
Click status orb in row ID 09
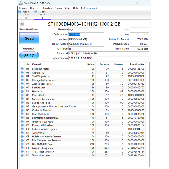(22, 88)
